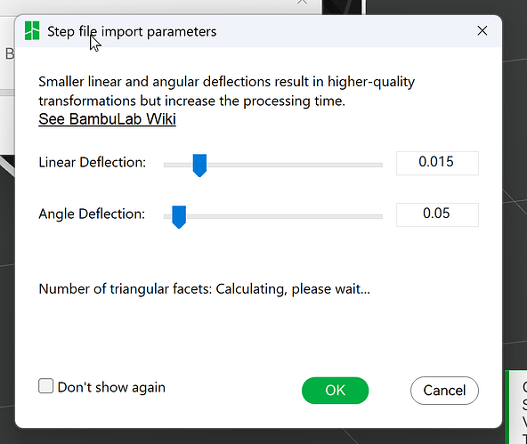Viewport: 527px width, 444px height.
Task: Click the deflection description paragraph text
Action: click(x=226, y=92)
